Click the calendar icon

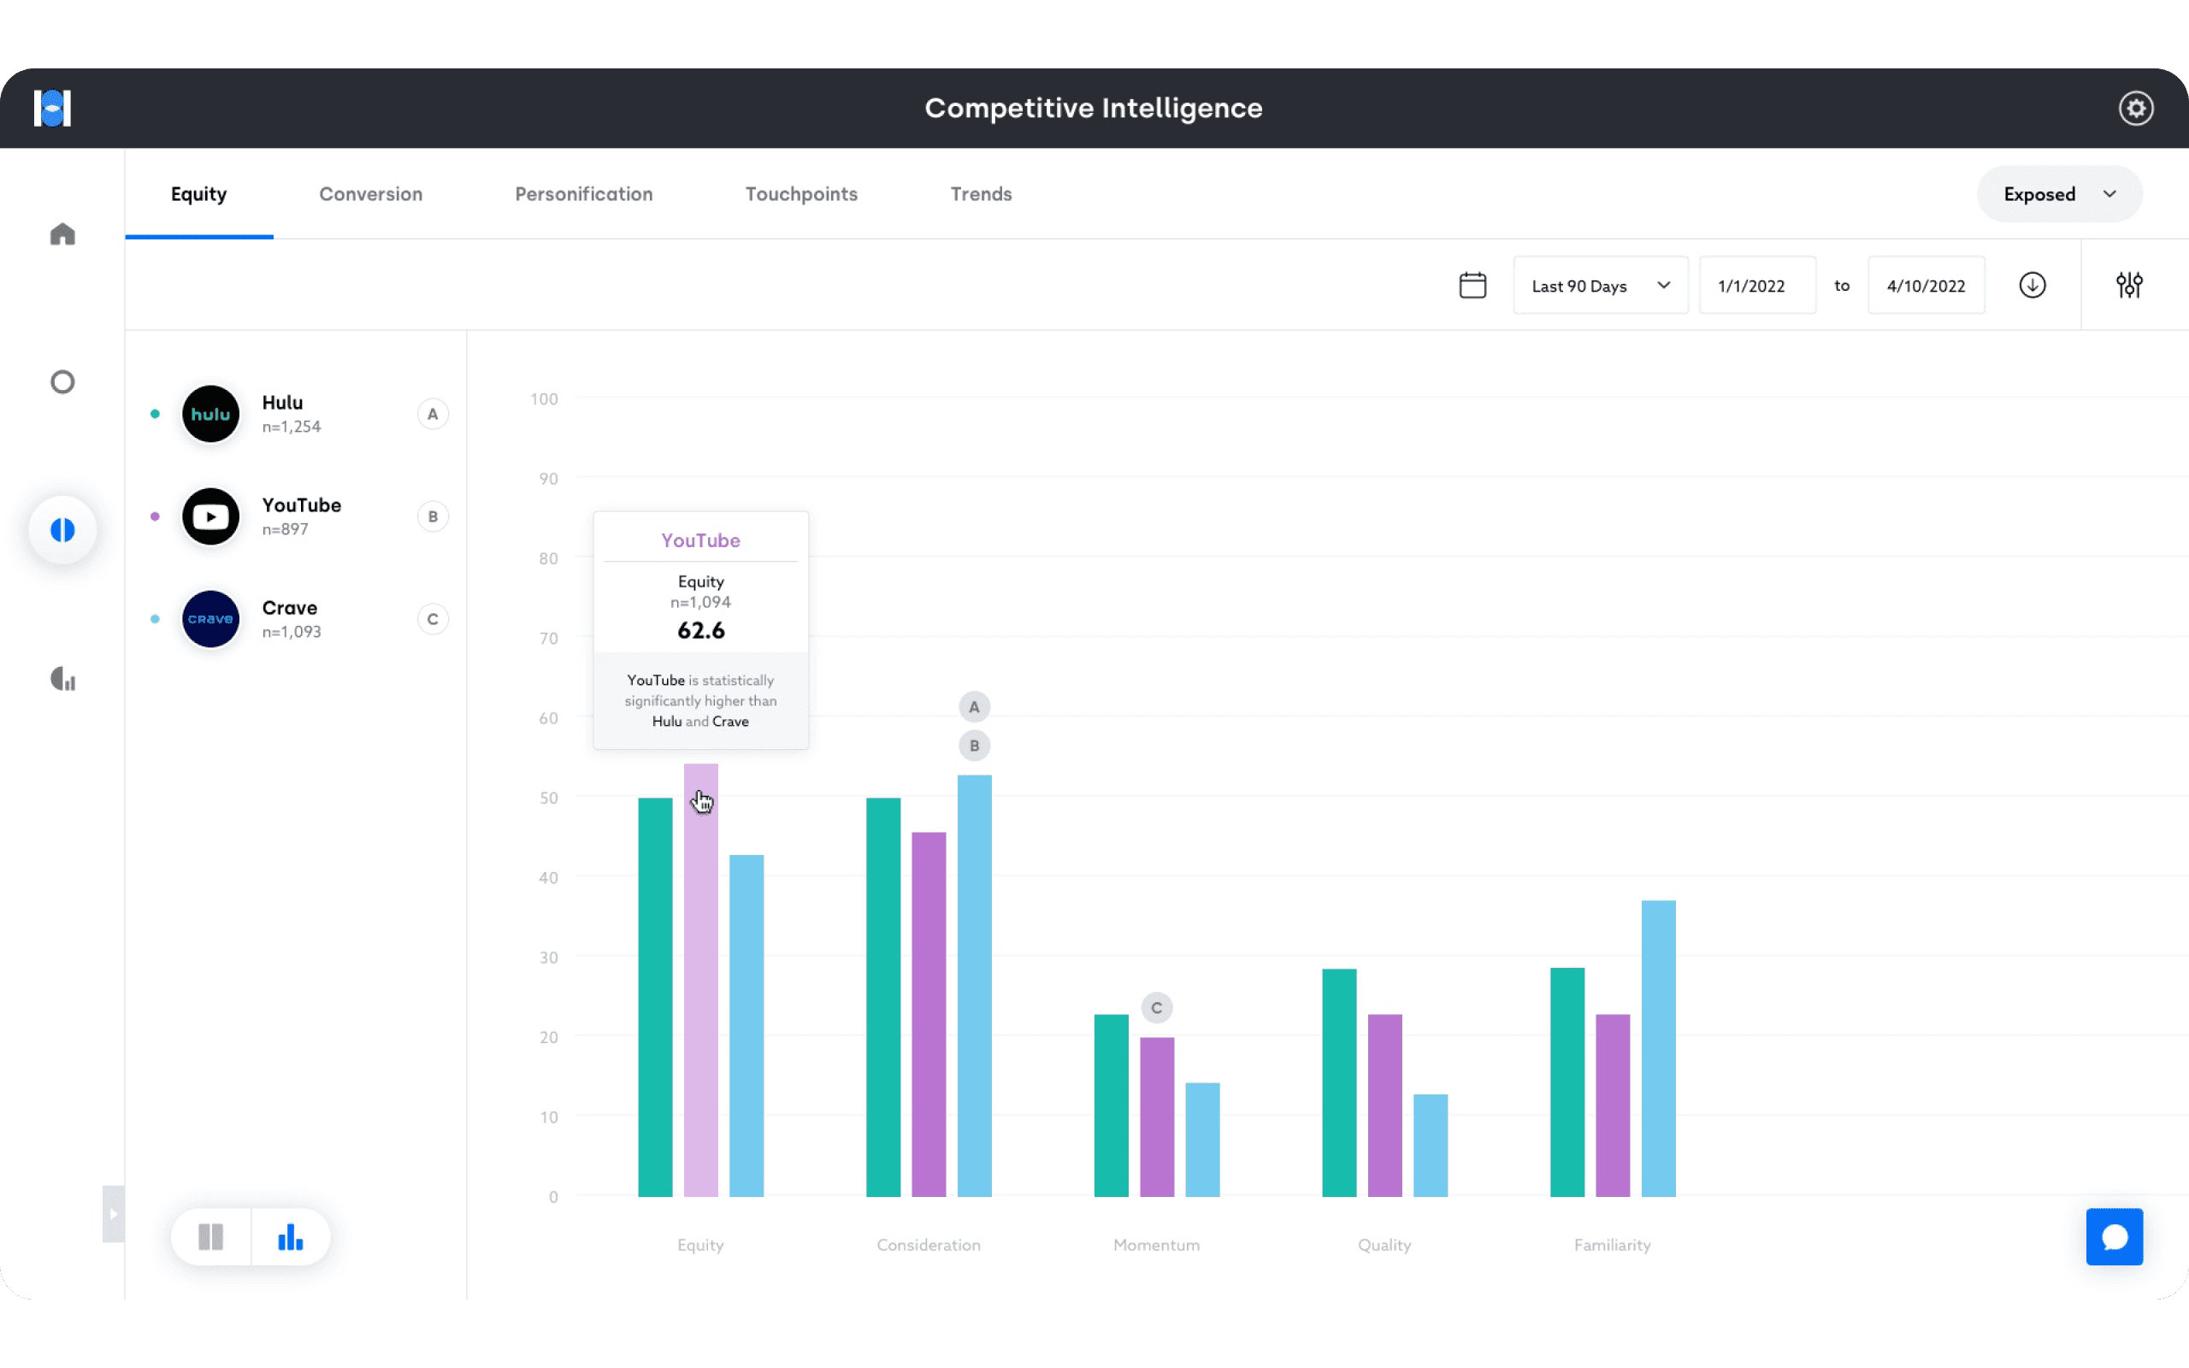(x=1472, y=285)
